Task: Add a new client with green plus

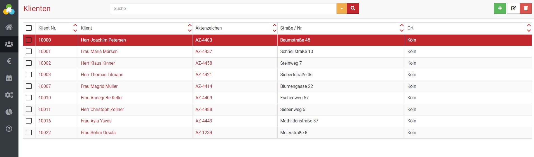Action: coord(500,8)
